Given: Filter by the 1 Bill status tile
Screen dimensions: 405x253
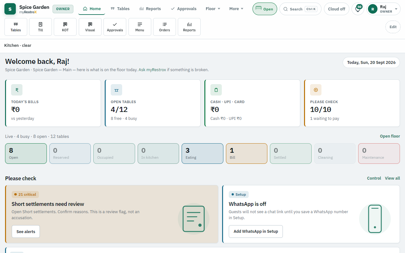Looking at the screenshot, I should (x=246, y=154).
